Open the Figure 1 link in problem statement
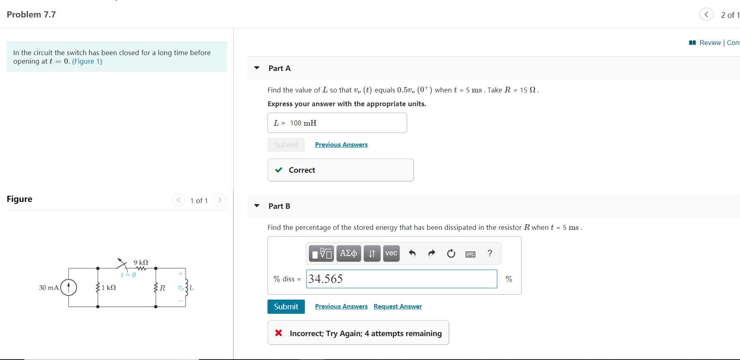The image size is (740, 360). coord(87,61)
